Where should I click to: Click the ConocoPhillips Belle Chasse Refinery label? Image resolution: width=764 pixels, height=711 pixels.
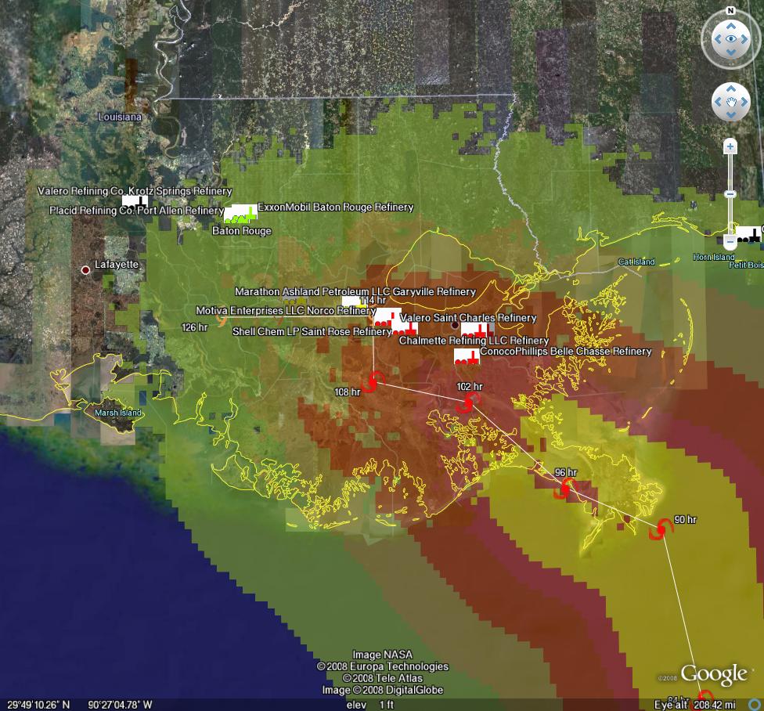566,351
